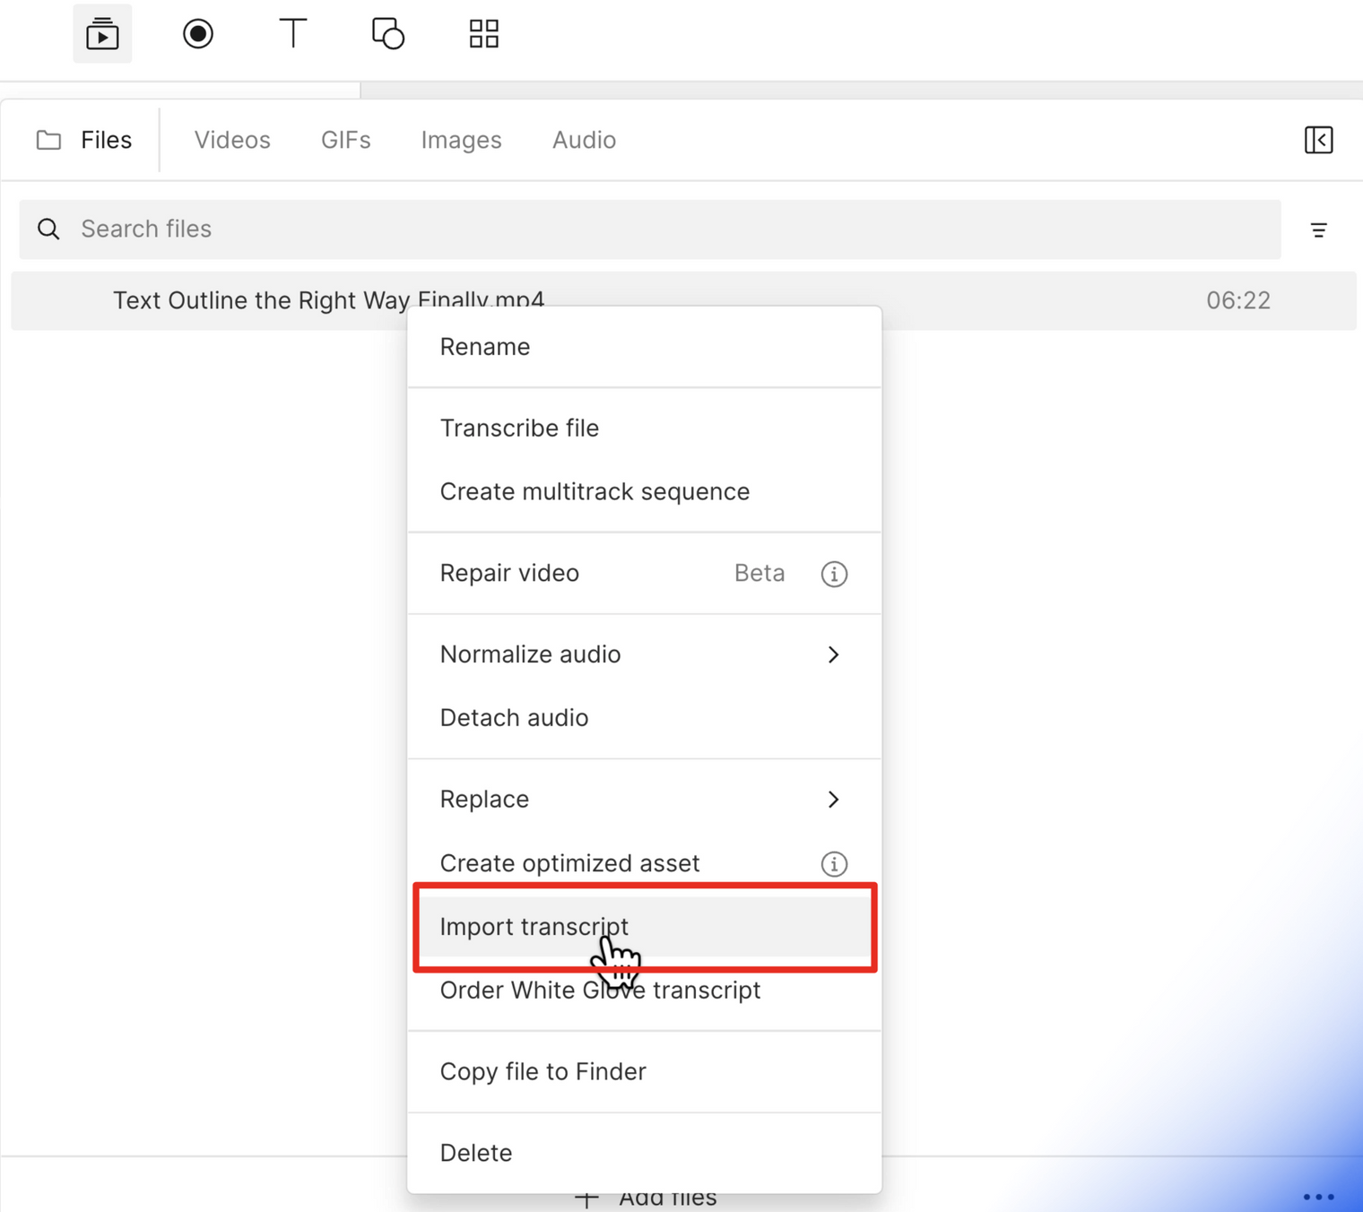Switch to the Audio tab
Screen dimensions: 1363x1212
coord(584,140)
